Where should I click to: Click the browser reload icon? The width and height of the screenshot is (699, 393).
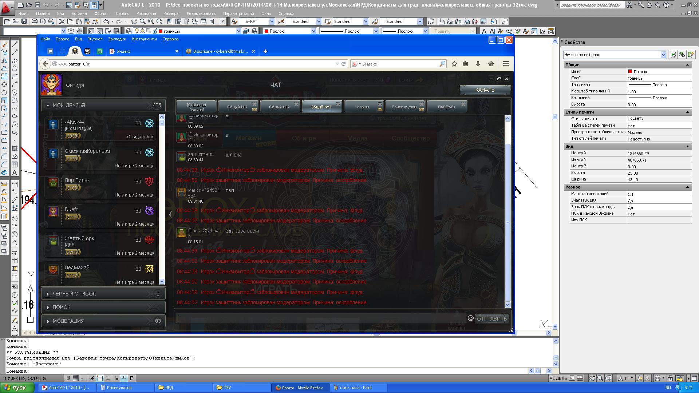(343, 64)
